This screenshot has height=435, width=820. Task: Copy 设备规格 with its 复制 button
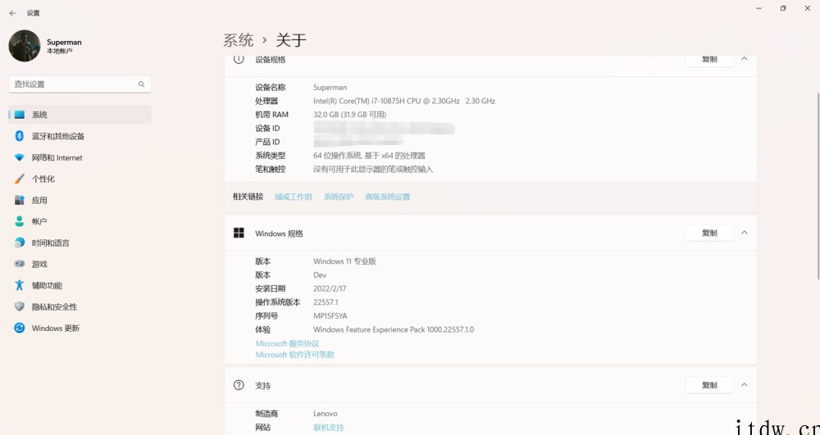tap(709, 59)
